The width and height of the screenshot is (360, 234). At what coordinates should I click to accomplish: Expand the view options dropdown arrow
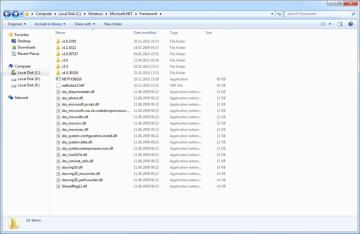(330, 24)
